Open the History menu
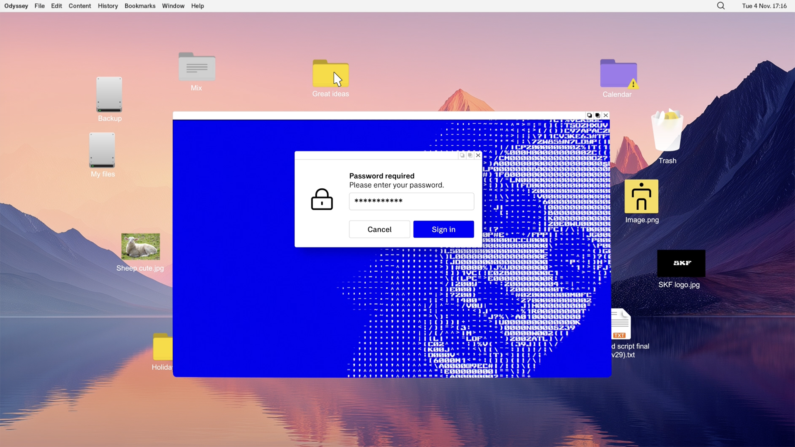The height and width of the screenshot is (447, 795). coord(108,6)
